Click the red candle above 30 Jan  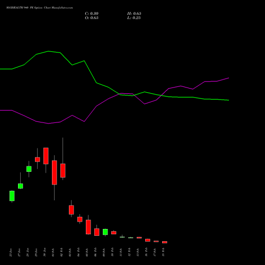[x=46, y=156]
